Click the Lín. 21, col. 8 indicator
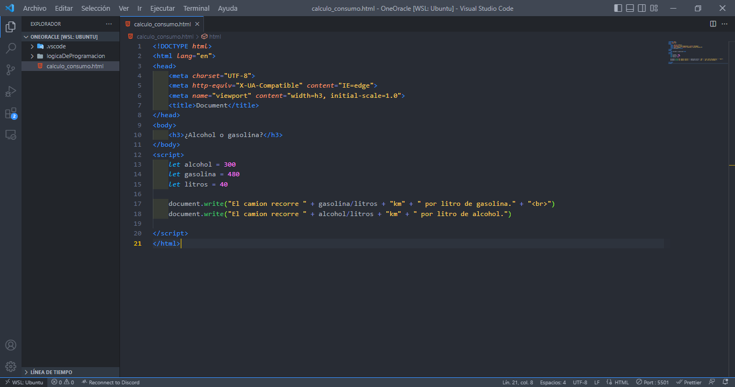The width and height of the screenshot is (735, 387). pos(518,382)
